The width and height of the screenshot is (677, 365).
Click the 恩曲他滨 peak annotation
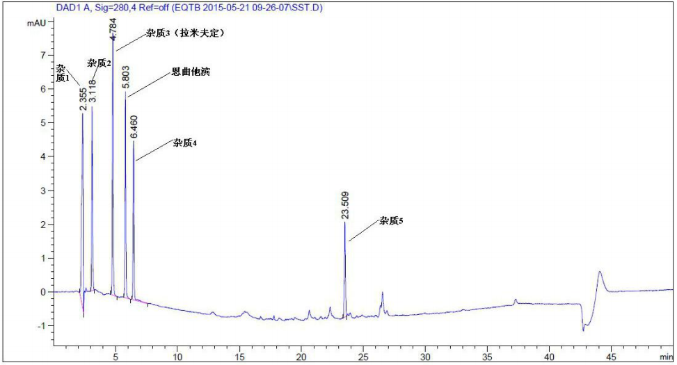coord(191,72)
